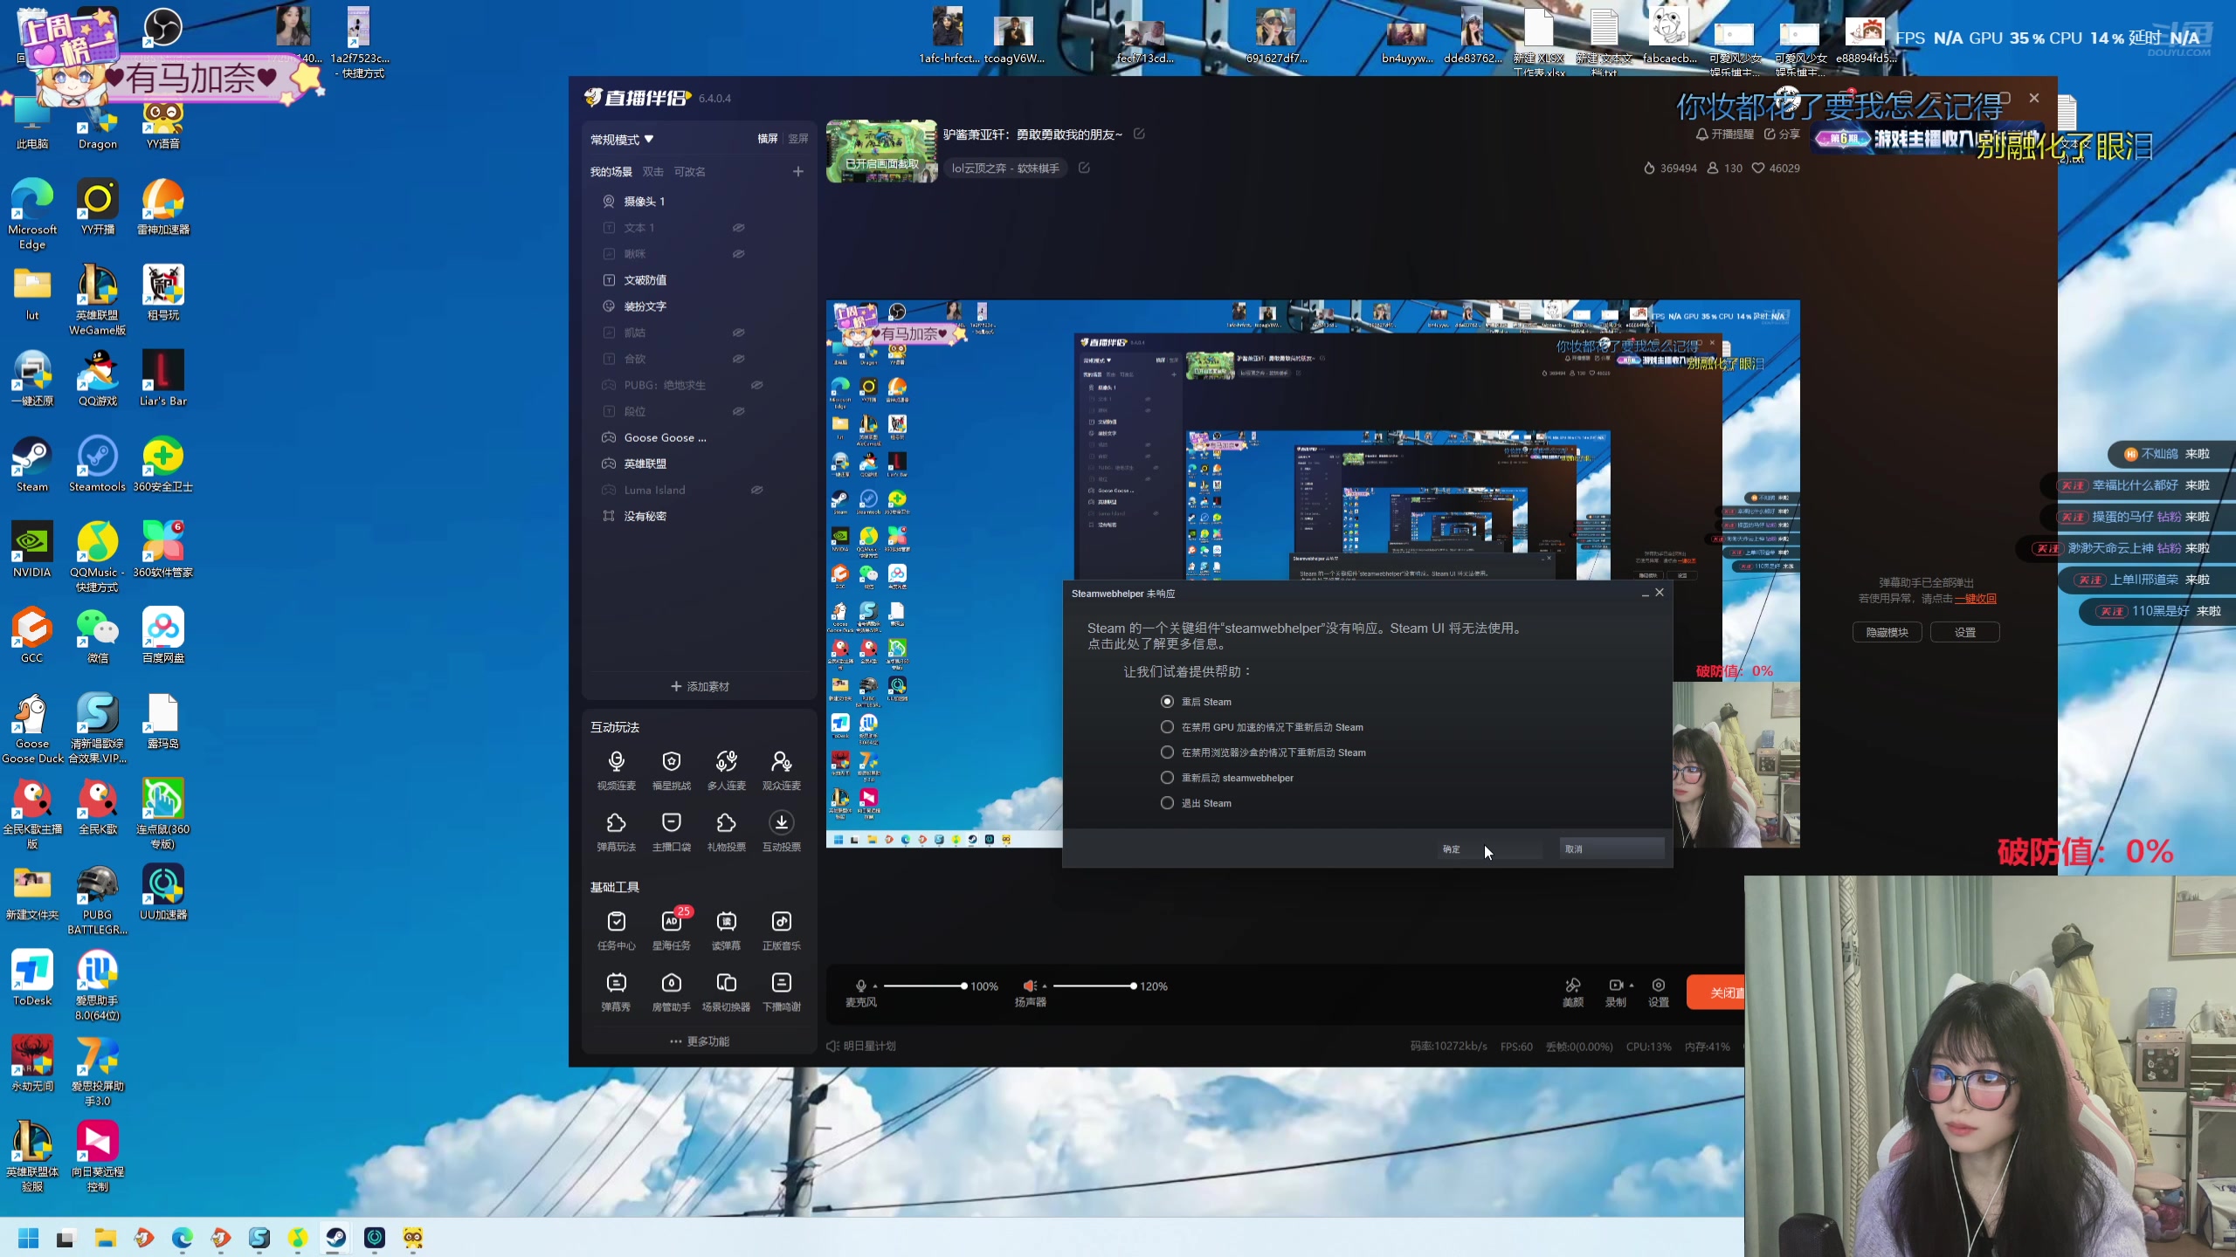
Task: Open Windows Start button
Action: [x=28, y=1237]
